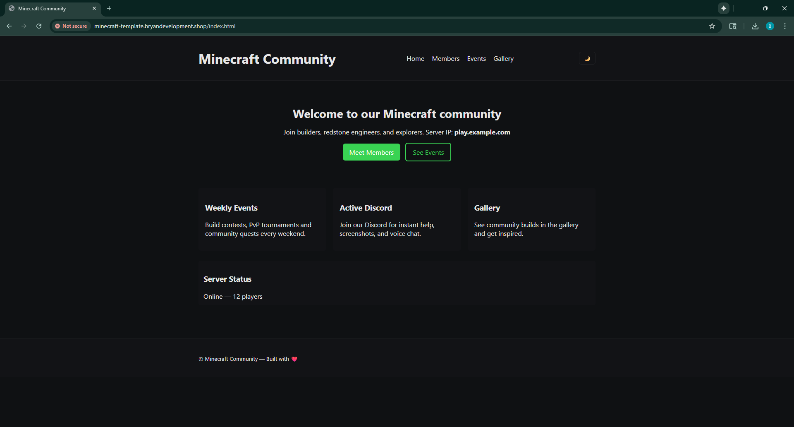Reload the current page

click(39, 26)
